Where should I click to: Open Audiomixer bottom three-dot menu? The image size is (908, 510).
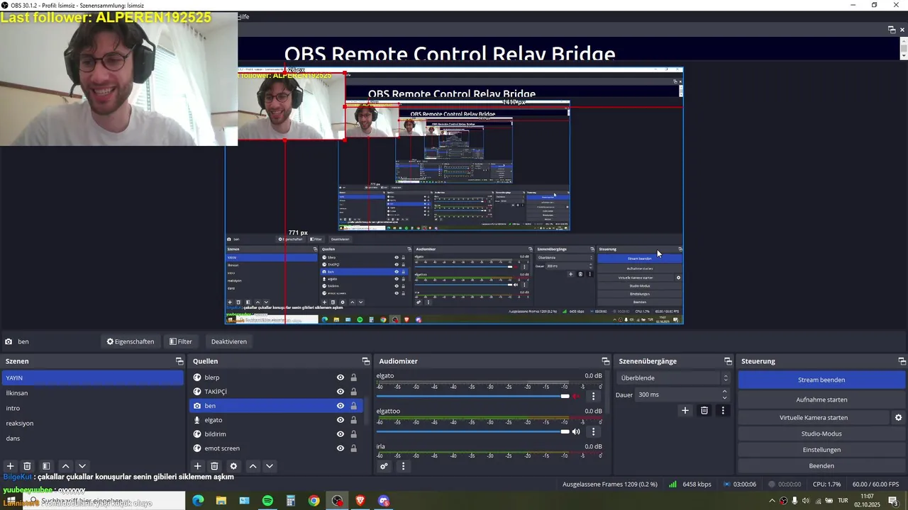(x=403, y=466)
